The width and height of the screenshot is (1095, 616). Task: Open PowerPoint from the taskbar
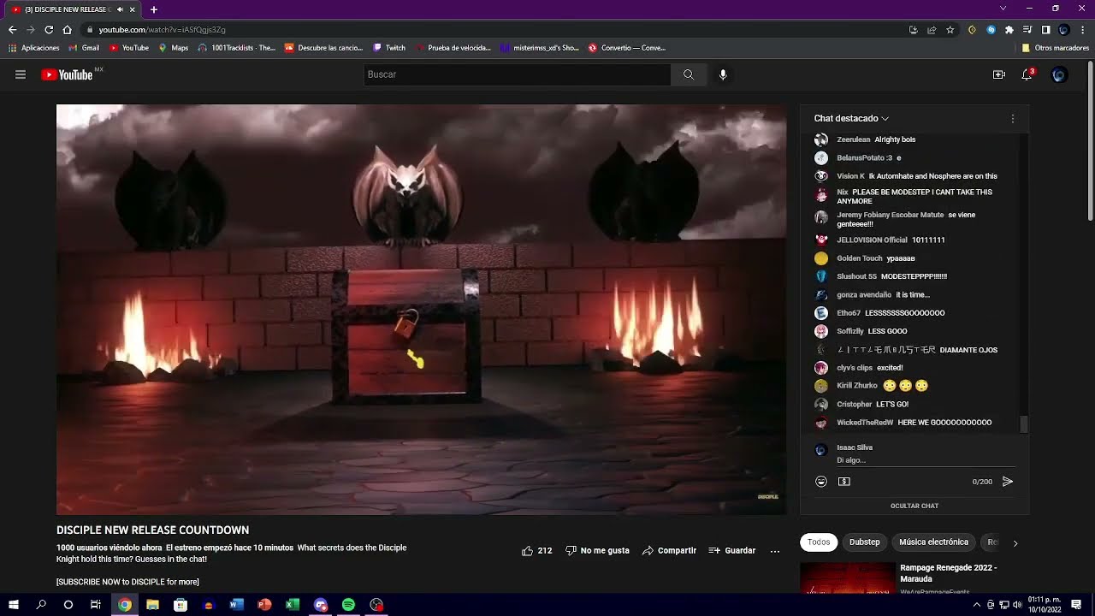coord(264,604)
